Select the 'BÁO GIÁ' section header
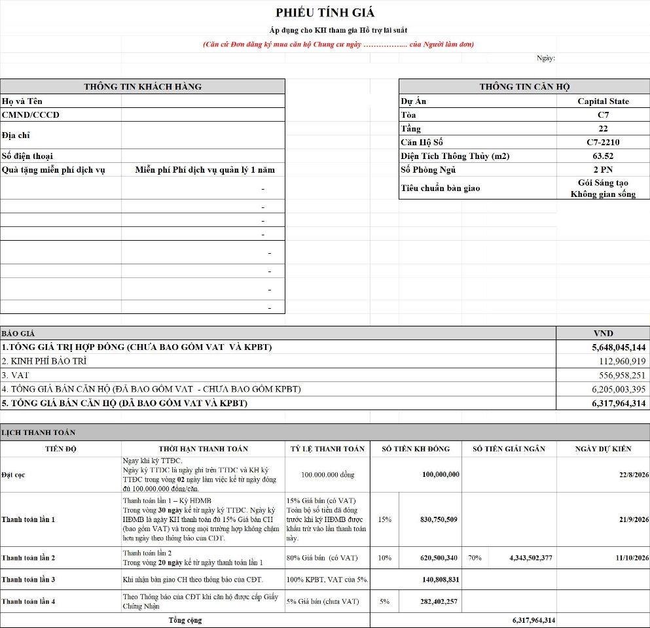The height and width of the screenshot is (628, 650). click(x=278, y=333)
